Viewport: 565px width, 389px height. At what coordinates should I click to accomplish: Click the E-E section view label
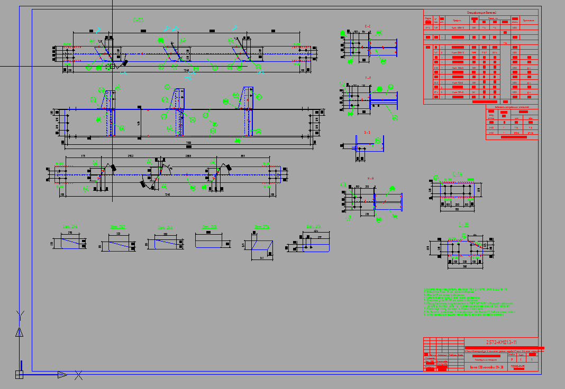(x=368, y=26)
